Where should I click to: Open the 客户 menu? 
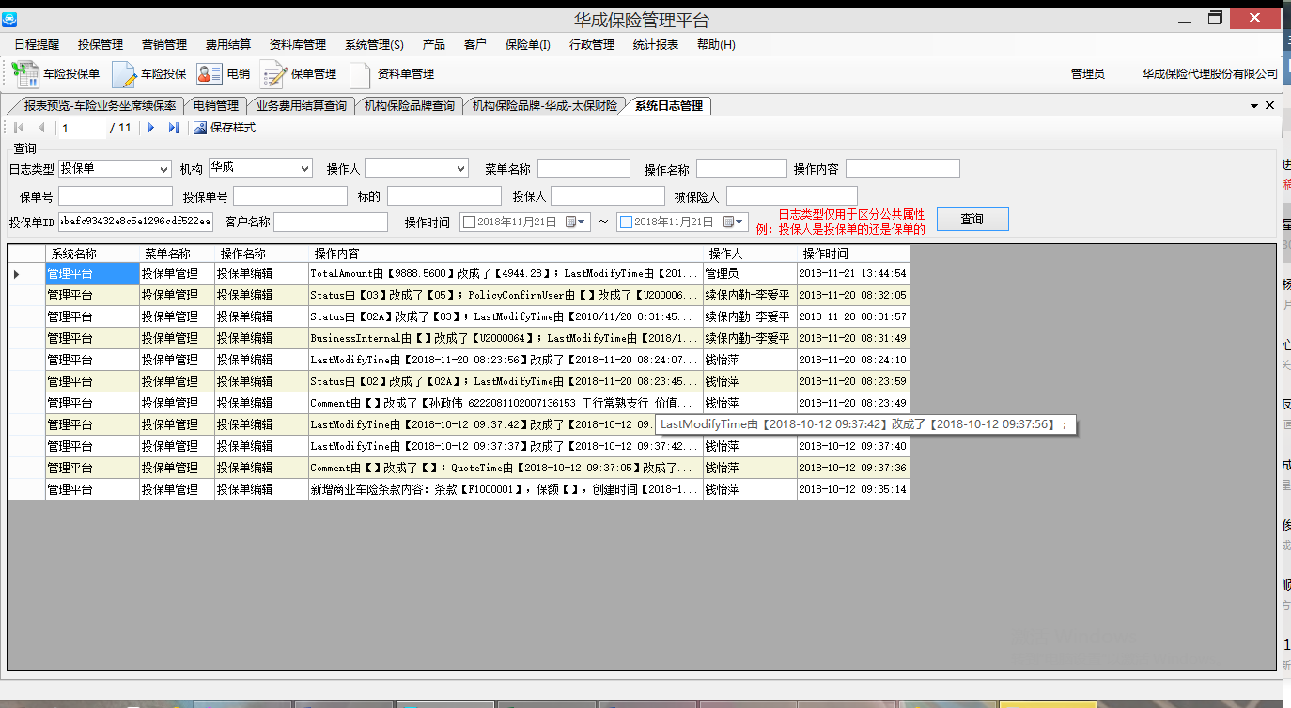[x=474, y=44]
